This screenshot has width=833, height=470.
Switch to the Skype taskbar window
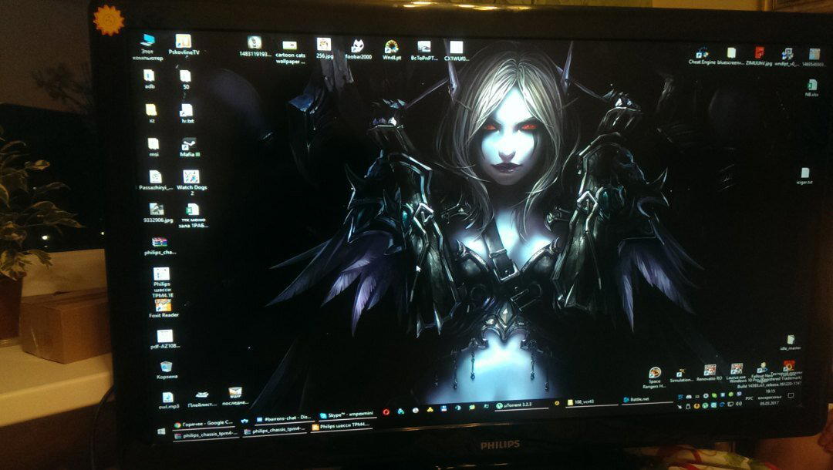point(346,415)
